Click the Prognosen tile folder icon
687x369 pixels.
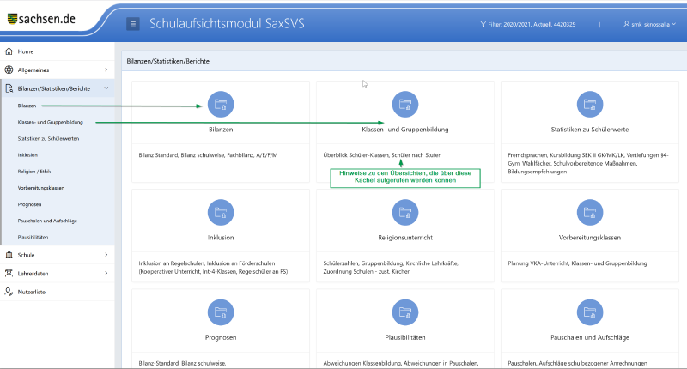[x=221, y=312]
